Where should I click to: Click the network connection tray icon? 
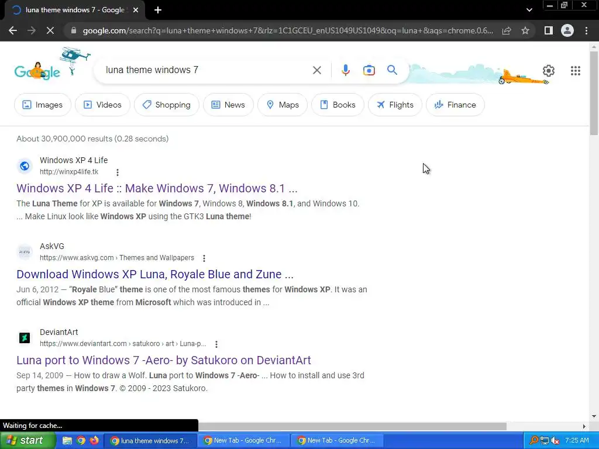tap(545, 441)
